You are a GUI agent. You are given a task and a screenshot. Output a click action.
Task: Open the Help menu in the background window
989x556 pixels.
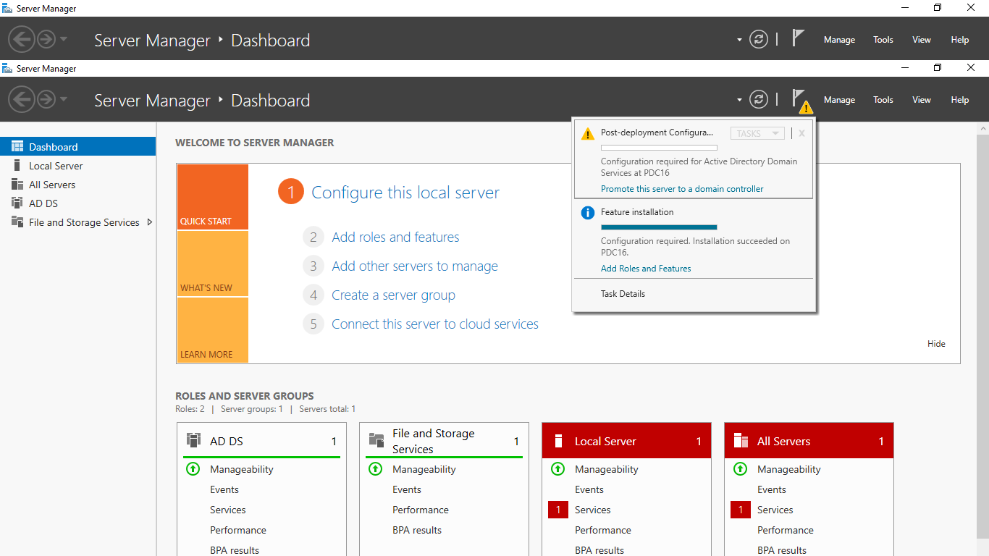960,40
